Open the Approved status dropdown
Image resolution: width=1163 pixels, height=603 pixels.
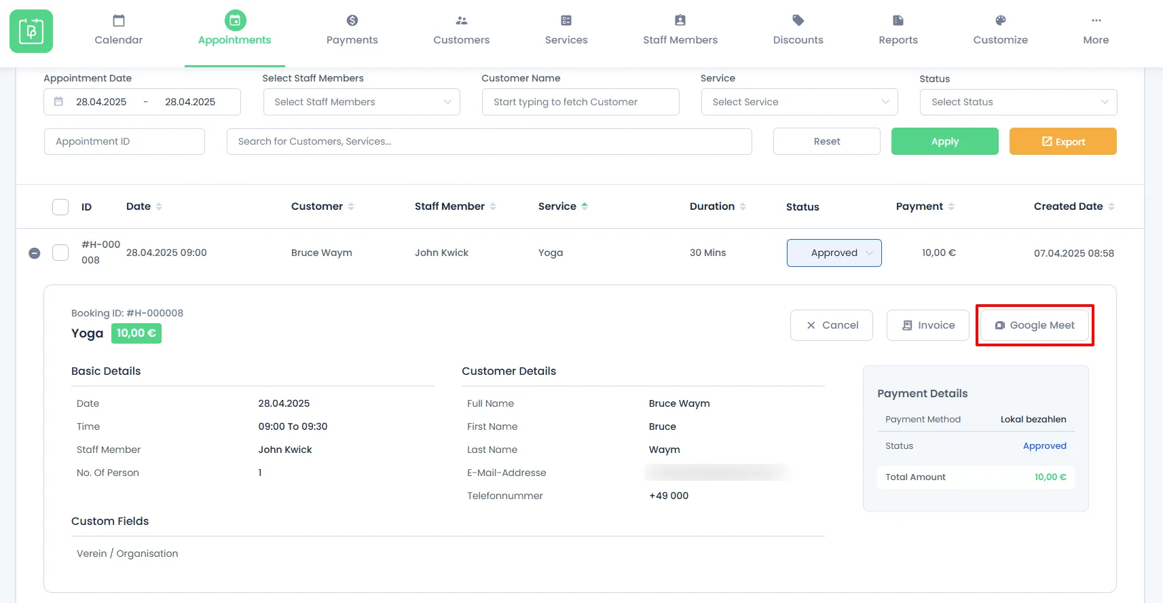[x=834, y=253]
